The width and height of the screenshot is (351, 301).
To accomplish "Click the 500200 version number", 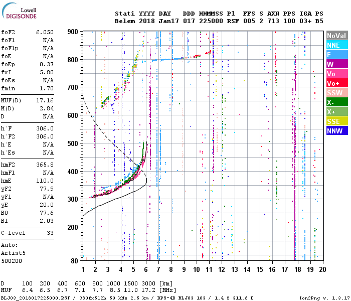I will pos(12,261).
